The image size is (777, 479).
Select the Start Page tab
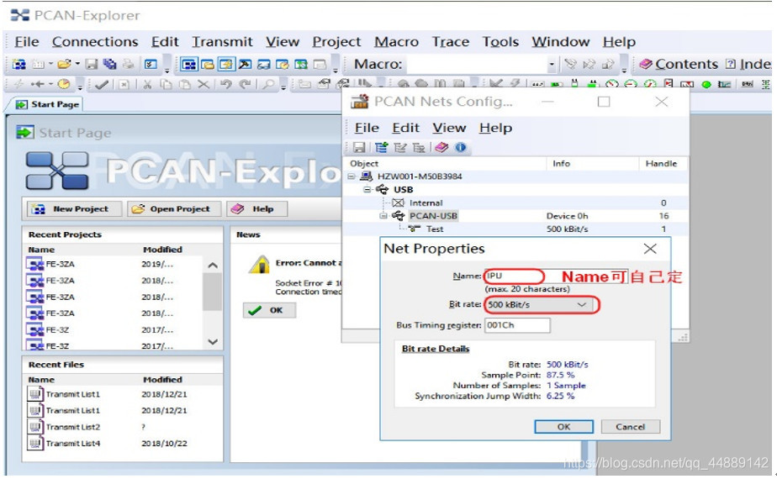[48, 104]
